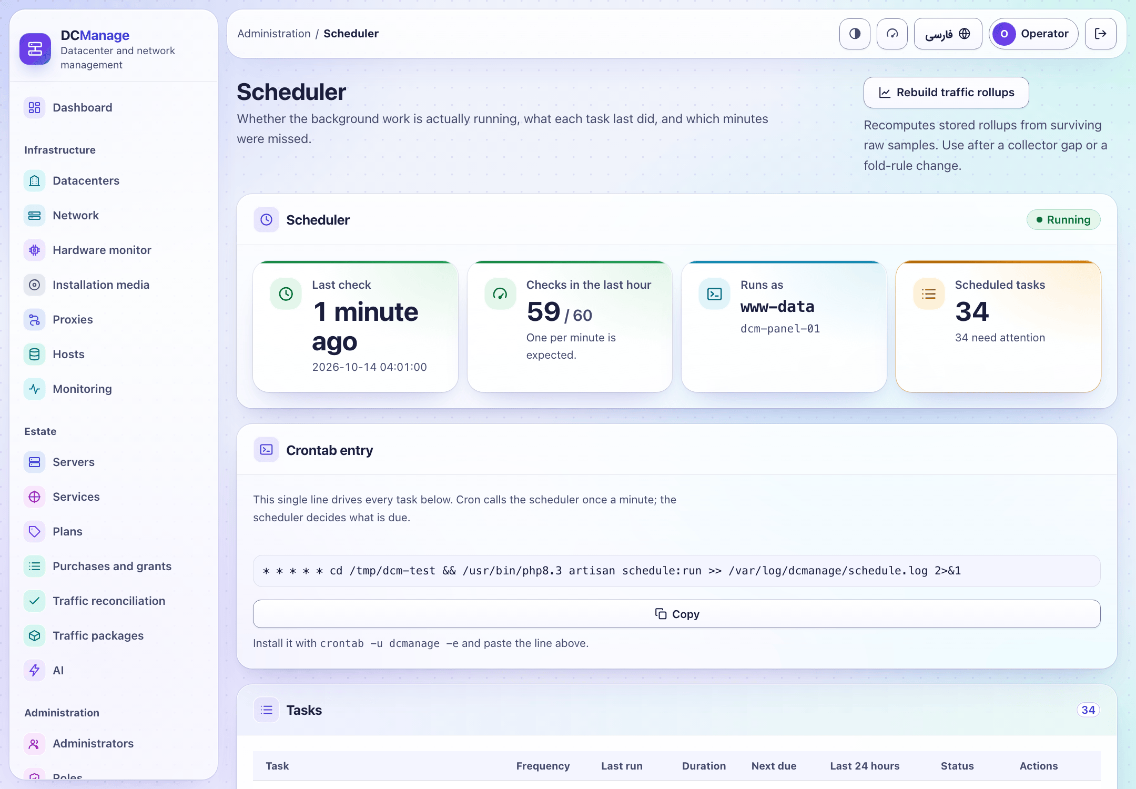Screen dimensions: 1136x789
Task: Click the Running status badge
Action: coord(1063,219)
